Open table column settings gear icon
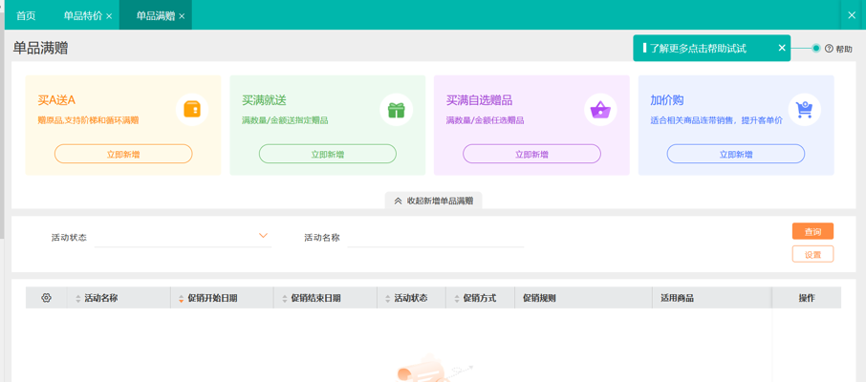 point(46,298)
